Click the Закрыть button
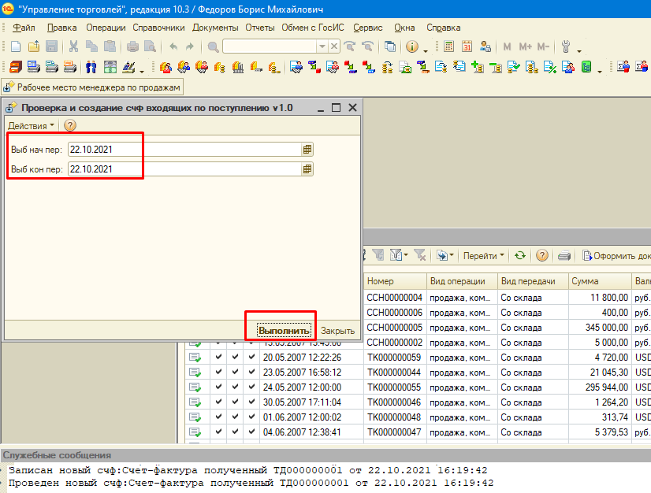The height and width of the screenshot is (493, 651). (337, 330)
